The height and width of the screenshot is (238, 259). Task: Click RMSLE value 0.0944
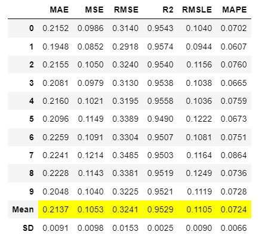click(x=199, y=47)
